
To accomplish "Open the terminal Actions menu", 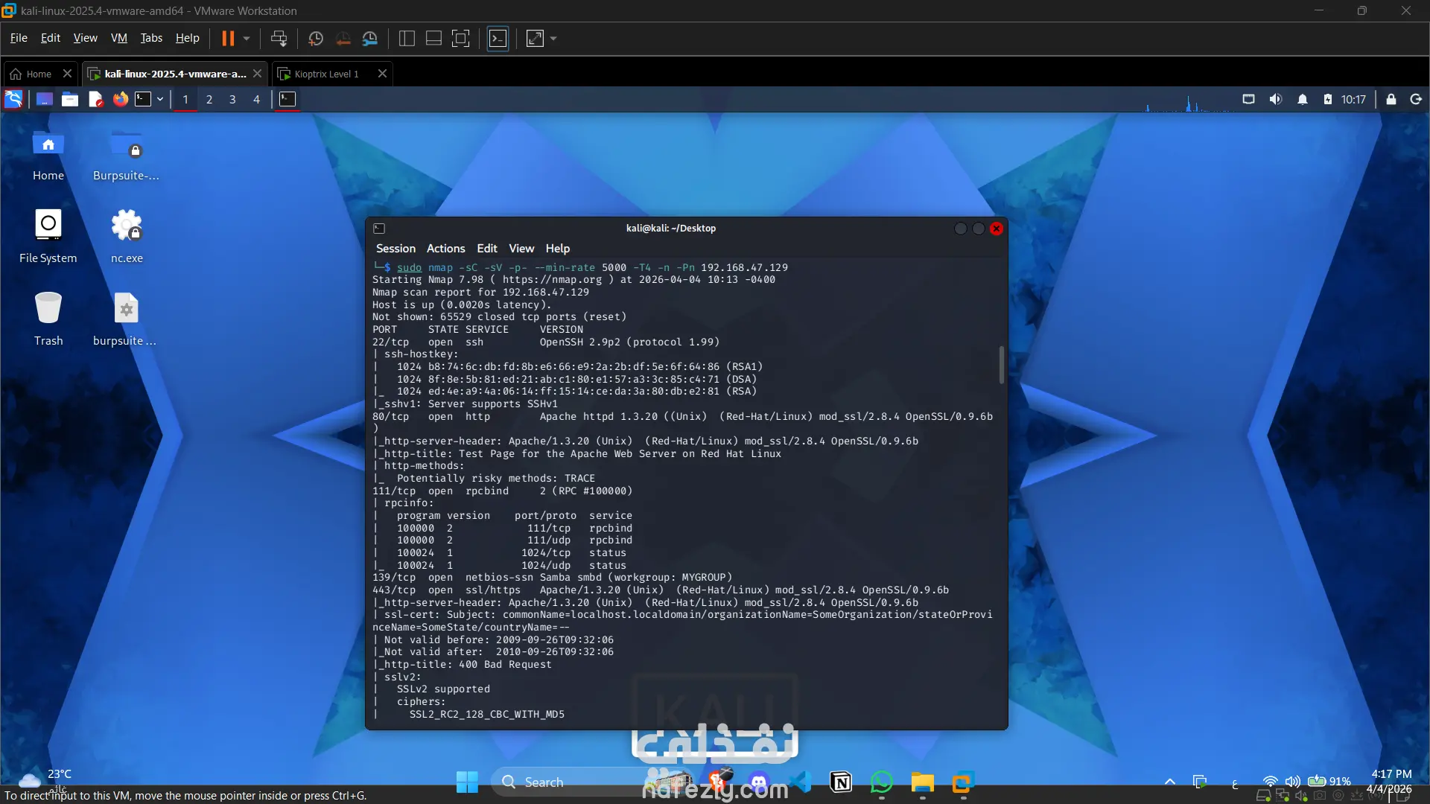I will [445, 249].
